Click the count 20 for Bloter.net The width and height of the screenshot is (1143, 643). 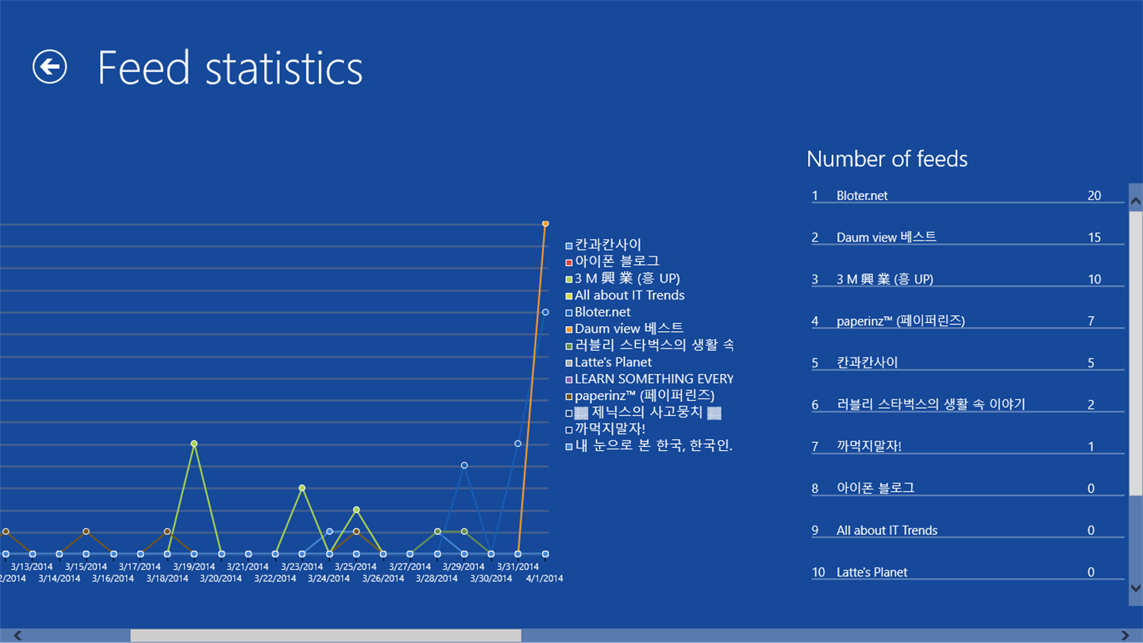pos(1095,195)
